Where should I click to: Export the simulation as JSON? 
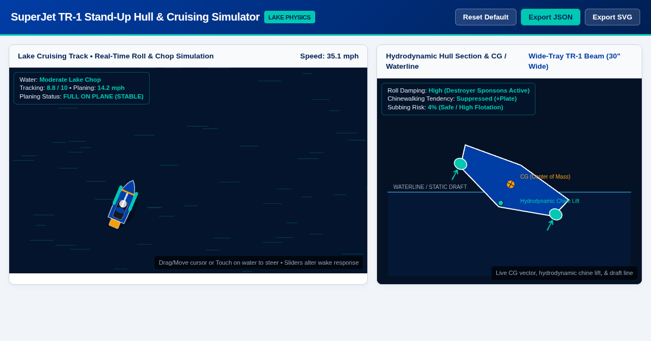point(551,17)
